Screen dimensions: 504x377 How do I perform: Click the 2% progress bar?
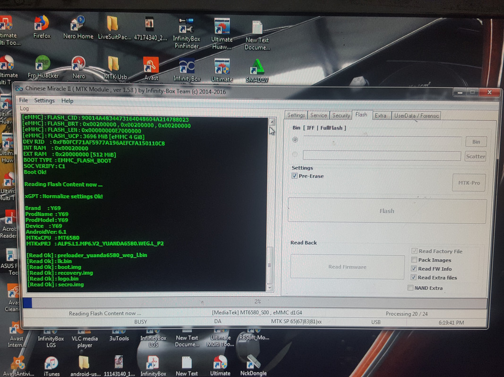255,302
